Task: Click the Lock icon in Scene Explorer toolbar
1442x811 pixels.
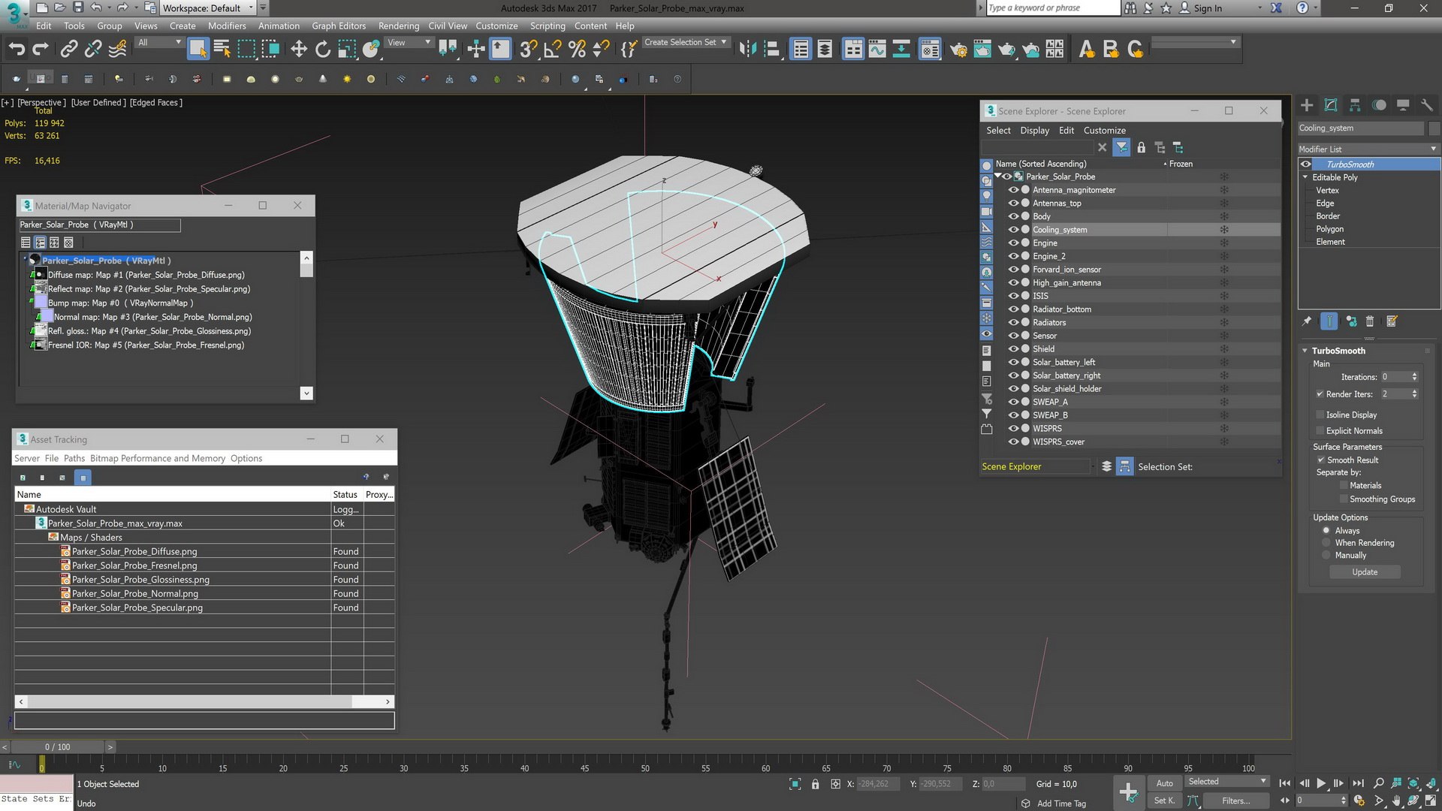Action: click(1141, 148)
